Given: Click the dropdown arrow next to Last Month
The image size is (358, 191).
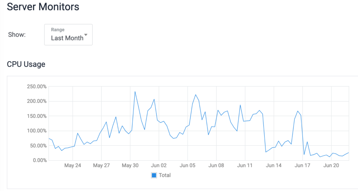Looking at the screenshot, I should pos(86,35).
